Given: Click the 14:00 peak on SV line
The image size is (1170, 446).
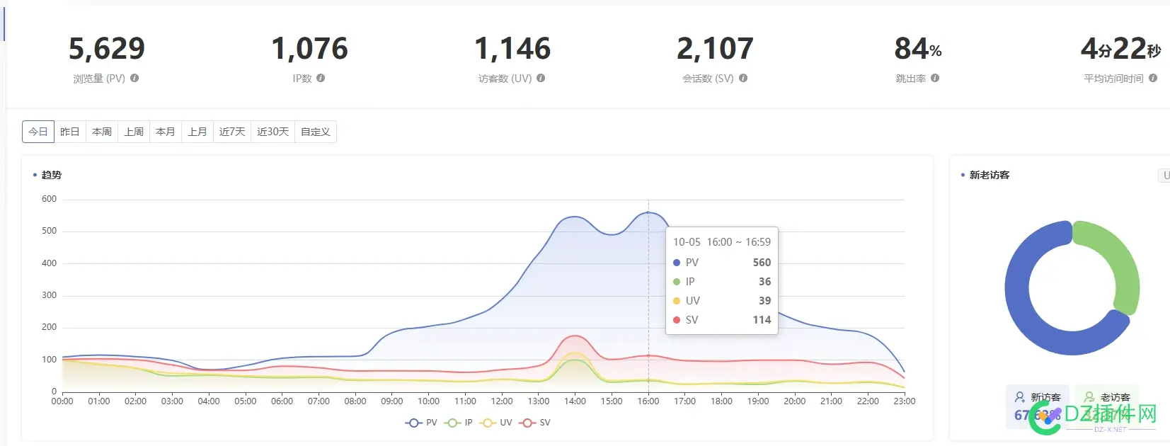Looking at the screenshot, I should (575, 336).
